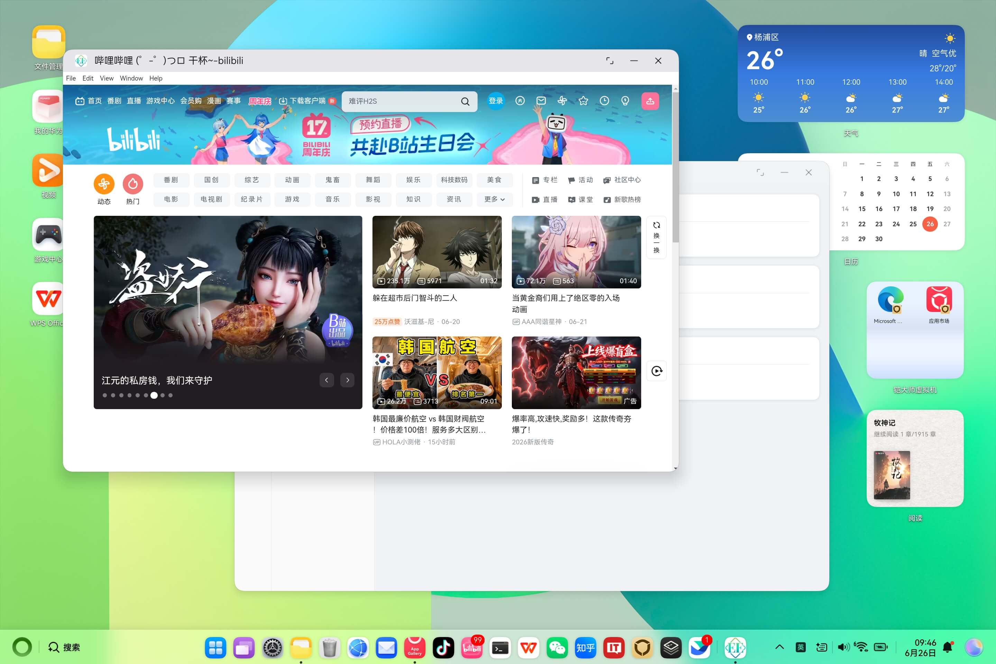The width and height of the screenshot is (996, 664).
Task: Switch to the 番剧 header tab
Action: pos(114,101)
